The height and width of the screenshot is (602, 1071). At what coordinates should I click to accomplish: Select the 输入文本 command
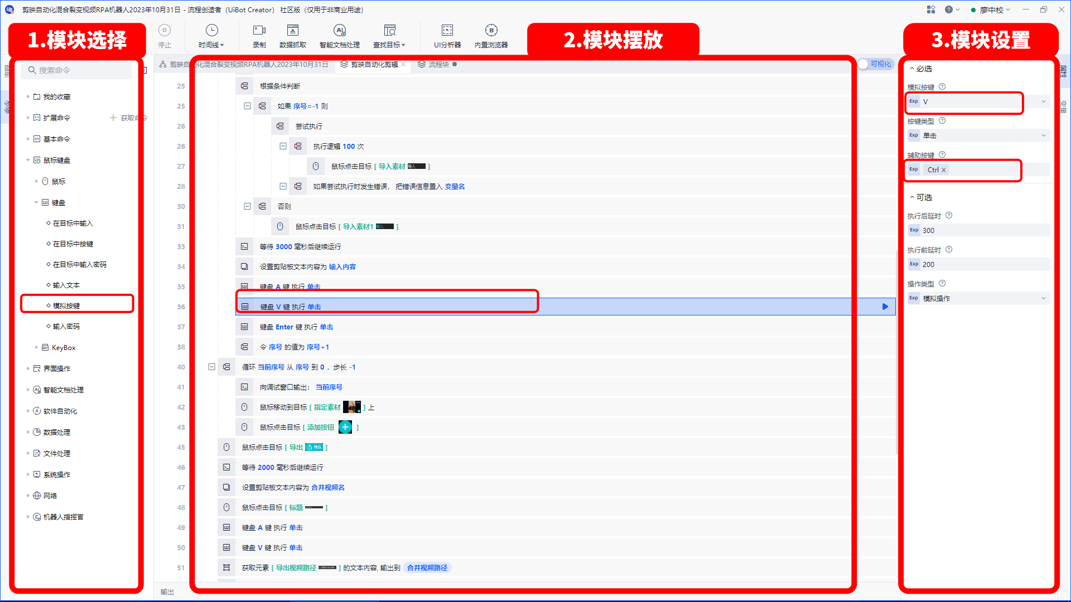[x=66, y=285]
